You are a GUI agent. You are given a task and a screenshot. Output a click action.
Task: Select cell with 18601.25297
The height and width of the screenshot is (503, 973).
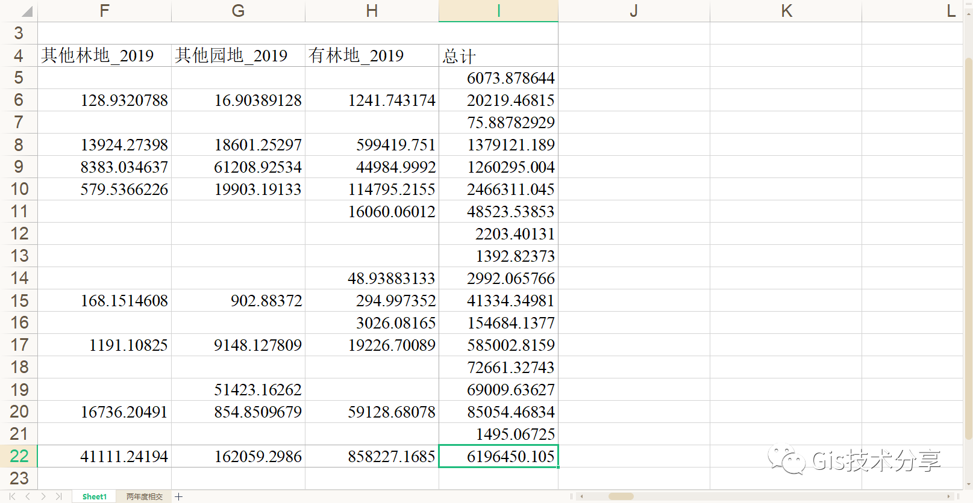pos(239,144)
